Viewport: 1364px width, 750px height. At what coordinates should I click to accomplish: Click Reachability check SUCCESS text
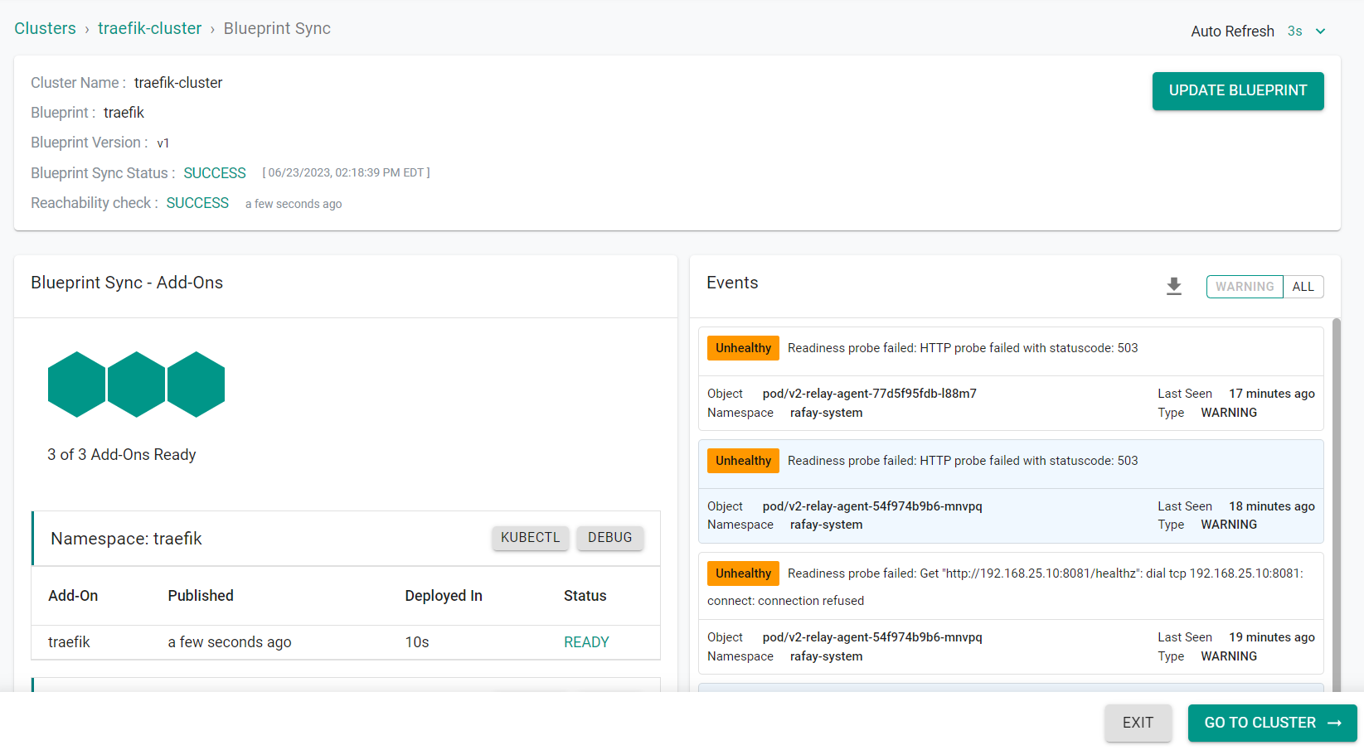pyautogui.click(x=197, y=203)
